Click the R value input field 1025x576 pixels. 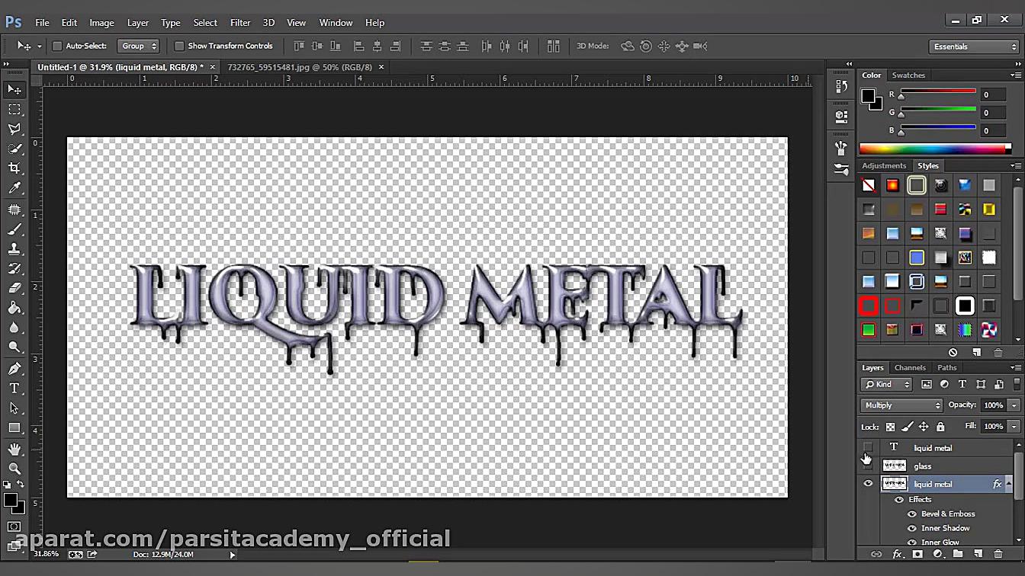click(994, 94)
